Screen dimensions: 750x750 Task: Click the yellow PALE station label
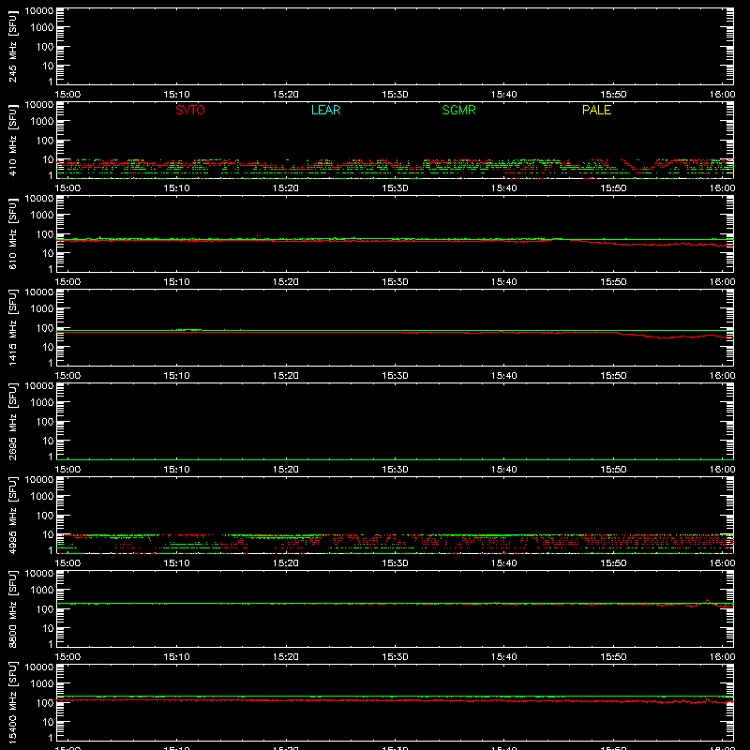(x=596, y=110)
